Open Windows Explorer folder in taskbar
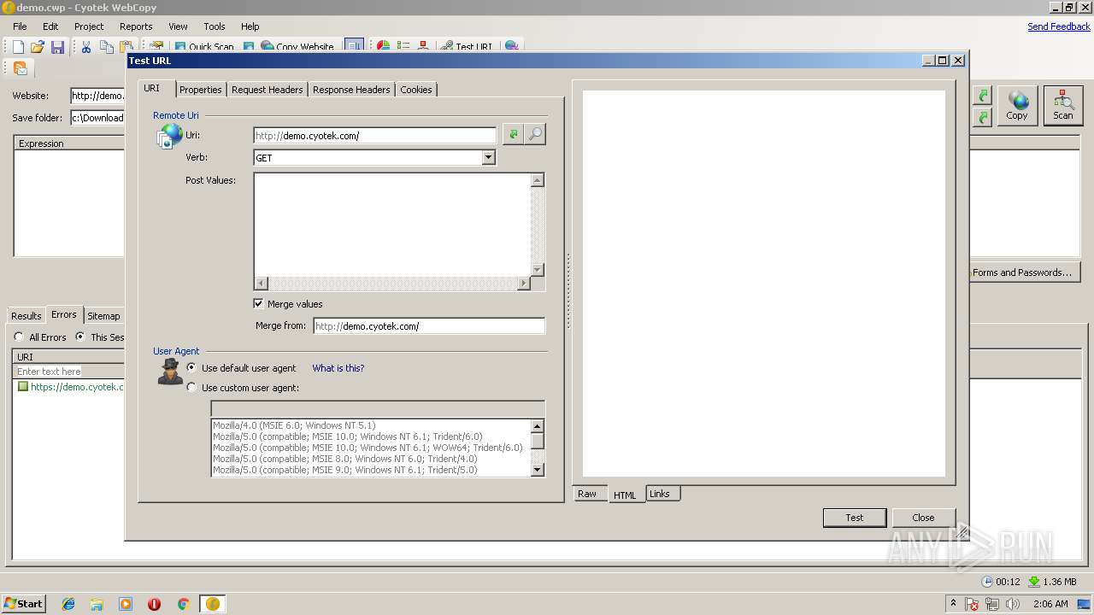 (x=97, y=604)
